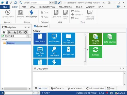Switch to the Sub Connections tab
127x95 pixels.
click(95, 88)
